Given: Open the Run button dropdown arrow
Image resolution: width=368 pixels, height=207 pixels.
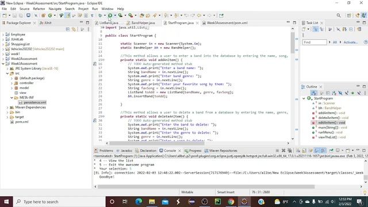Looking at the screenshot, I should click(115, 16).
